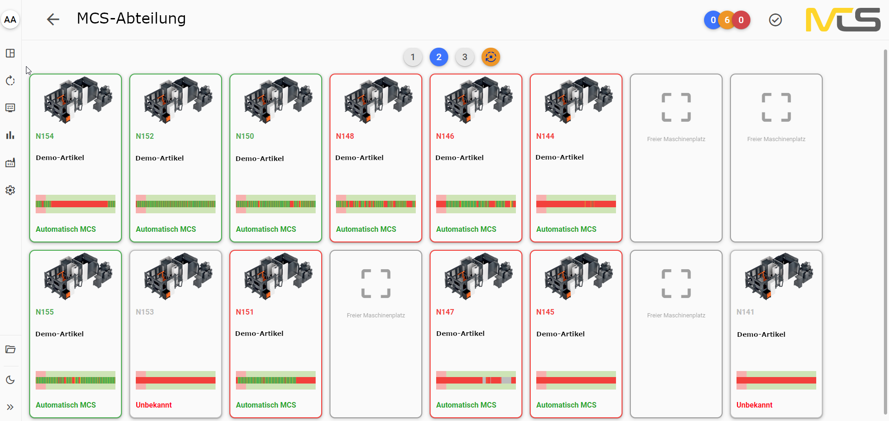Viewport: 889px width, 421px height.
Task: Open machine N154 card
Action: [76, 158]
